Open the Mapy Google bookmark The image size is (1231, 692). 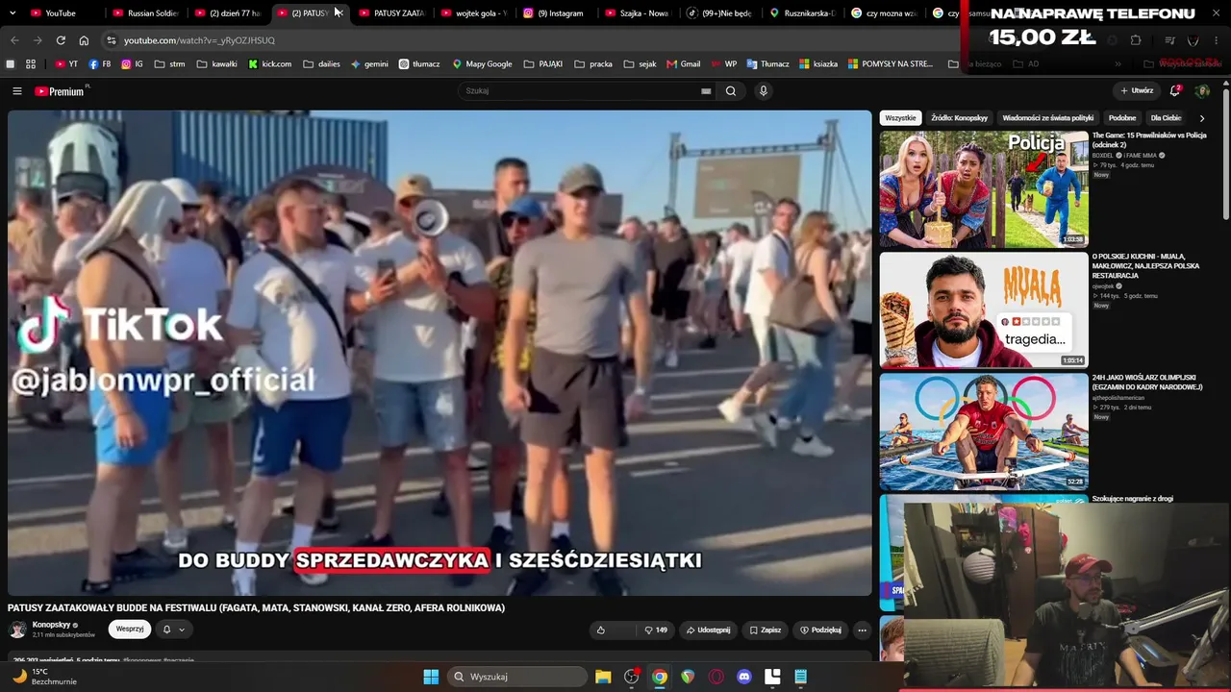click(x=483, y=64)
